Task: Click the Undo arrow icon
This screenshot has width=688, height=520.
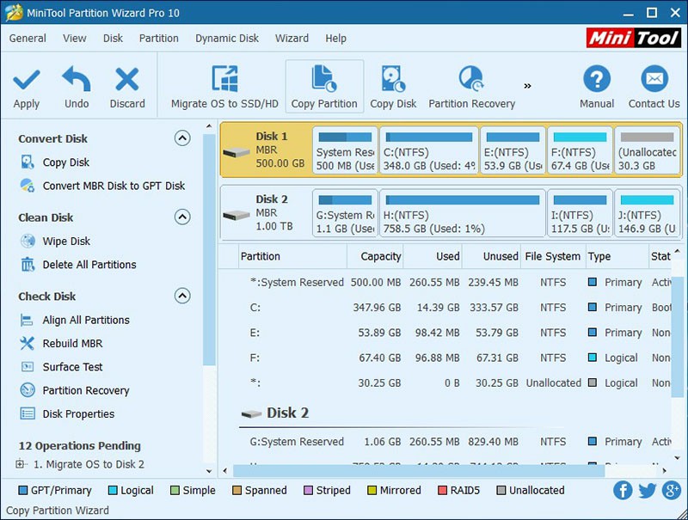Action: [77, 78]
